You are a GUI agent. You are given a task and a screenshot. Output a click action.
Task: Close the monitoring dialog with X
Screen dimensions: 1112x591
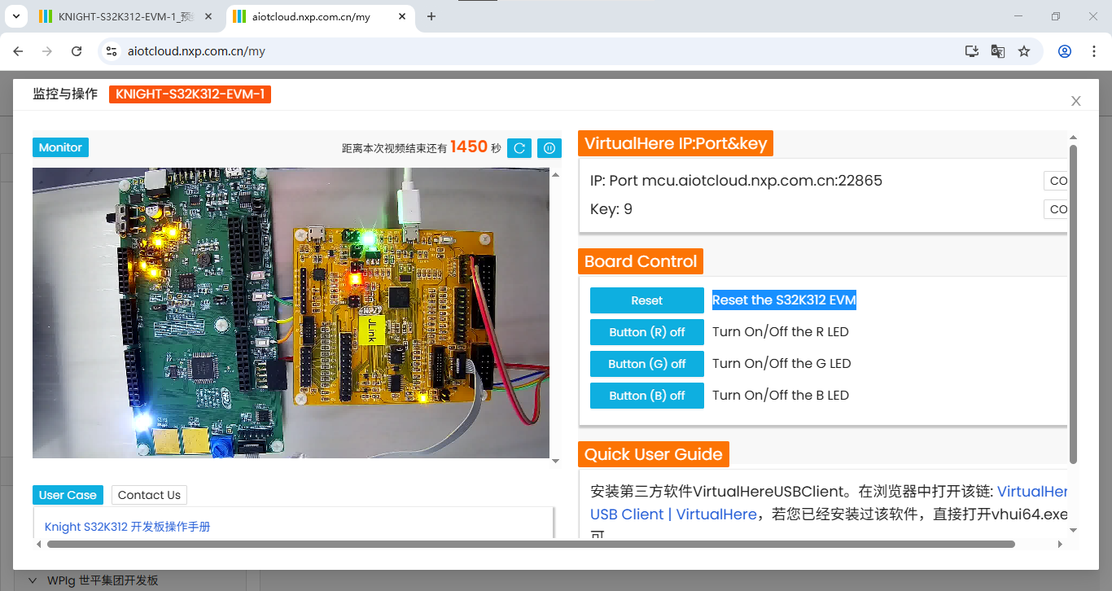coord(1076,101)
